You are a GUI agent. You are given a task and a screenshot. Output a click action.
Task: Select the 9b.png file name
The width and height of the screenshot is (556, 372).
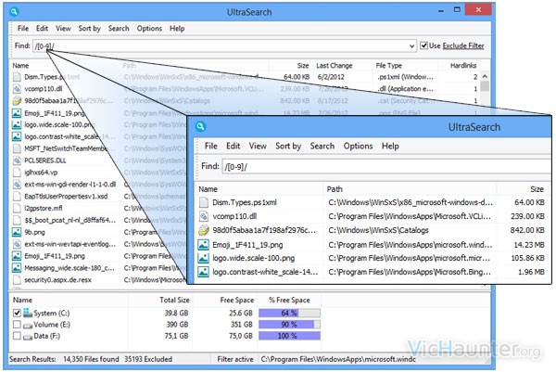34,232
